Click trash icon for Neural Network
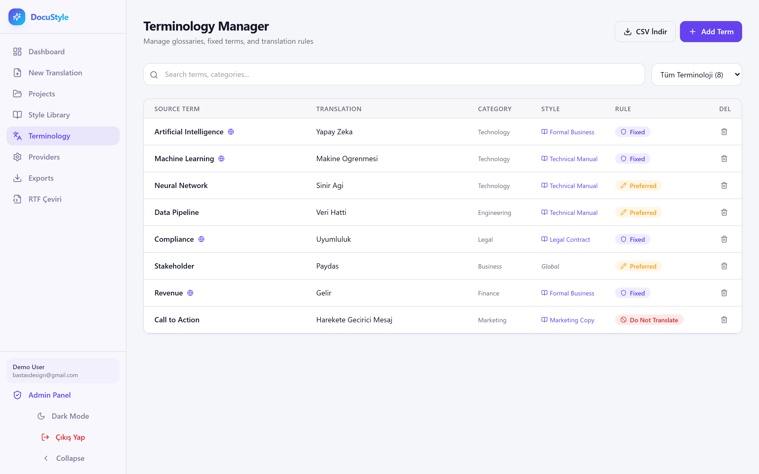 [724, 186]
